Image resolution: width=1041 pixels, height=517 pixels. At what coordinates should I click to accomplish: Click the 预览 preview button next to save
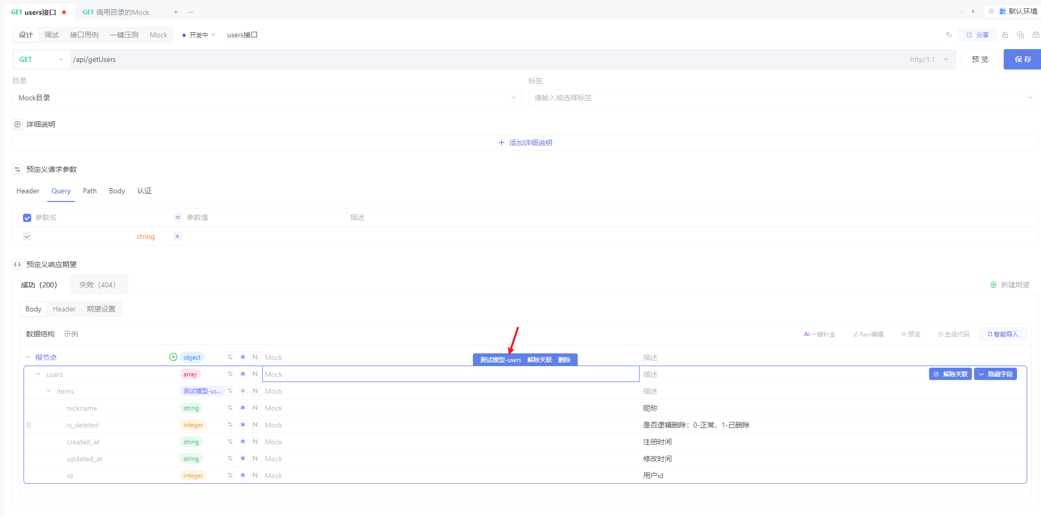[980, 59]
